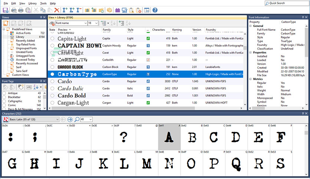
Task: Click the clipboard with red circle icon
Action: point(139,10)
